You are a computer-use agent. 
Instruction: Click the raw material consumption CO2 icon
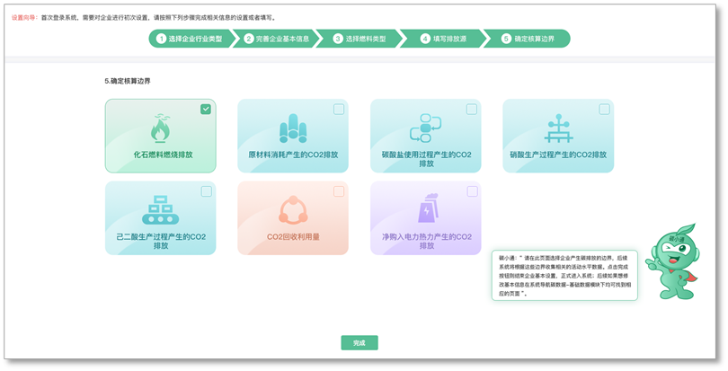click(293, 129)
